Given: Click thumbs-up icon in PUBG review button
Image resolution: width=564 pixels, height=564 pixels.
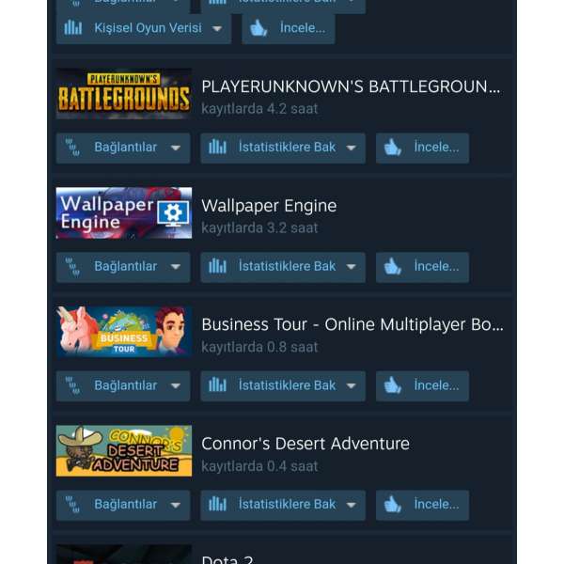Looking at the screenshot, I should pyautogui.click(x=392, y=148).
